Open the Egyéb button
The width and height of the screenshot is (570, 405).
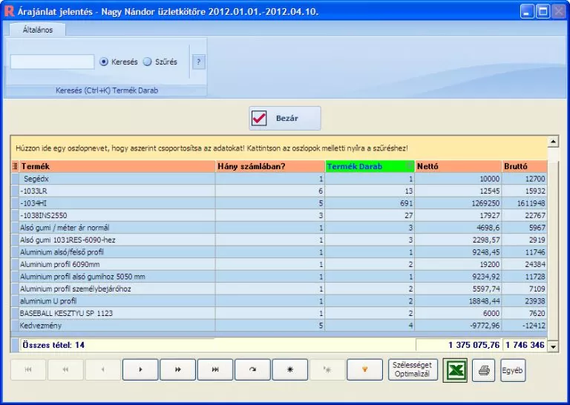(x=513, y=369)
